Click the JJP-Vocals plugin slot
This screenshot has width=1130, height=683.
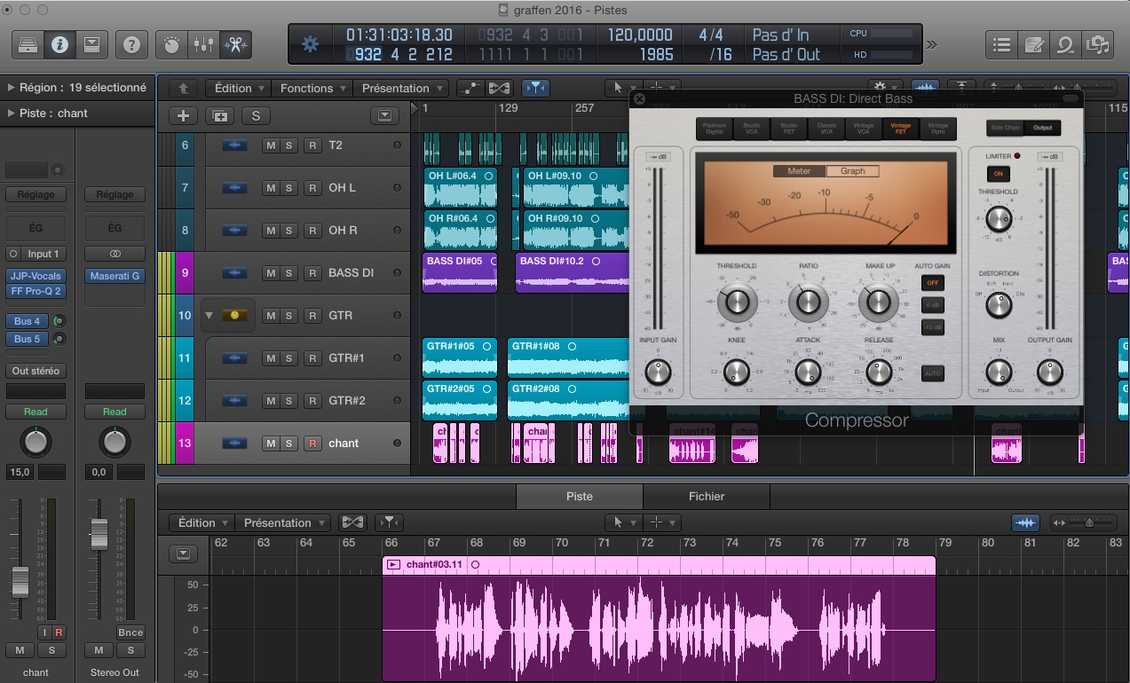coord(36,276)
